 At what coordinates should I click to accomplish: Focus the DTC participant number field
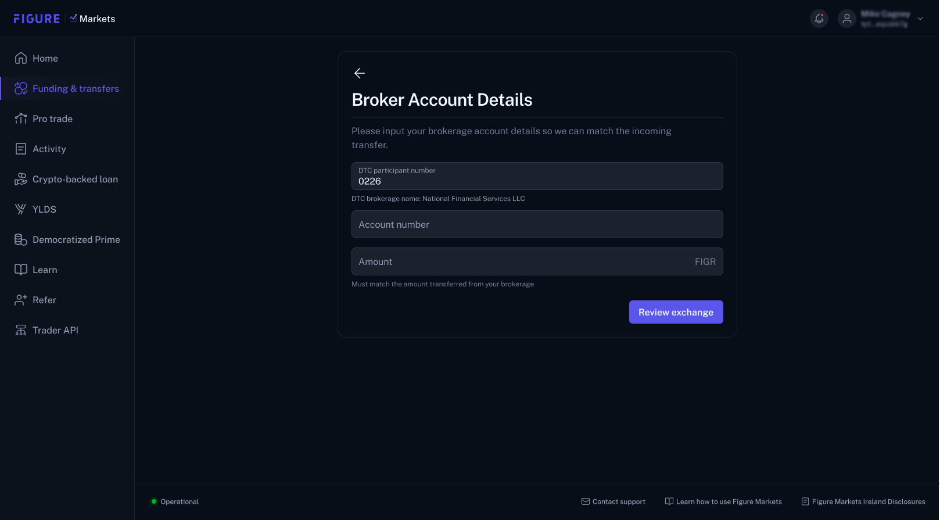coord(537,176)
